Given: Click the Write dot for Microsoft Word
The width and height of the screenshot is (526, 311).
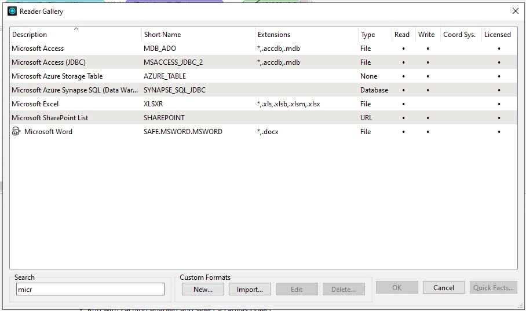Looking at the screenshot, I should click(x=428, y=132).
